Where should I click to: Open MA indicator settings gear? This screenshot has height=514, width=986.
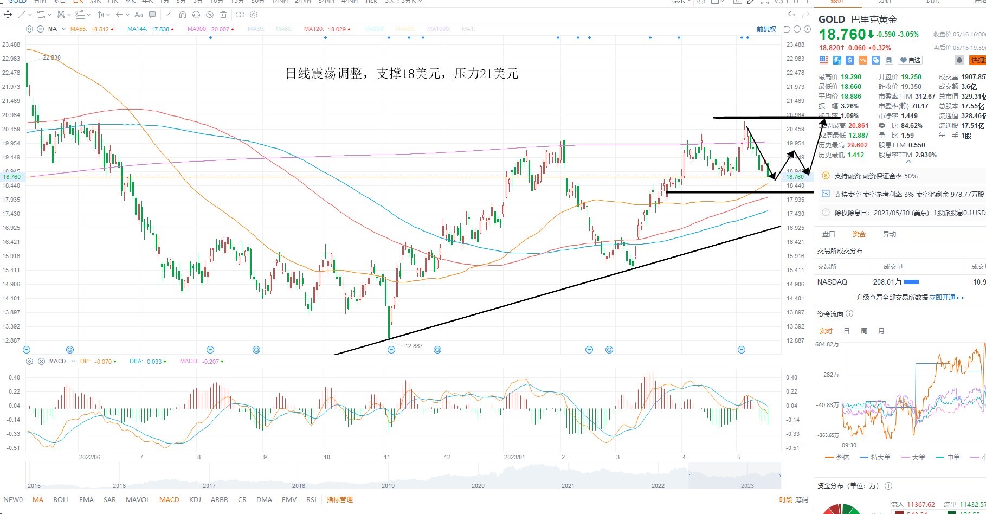(30, 29)
